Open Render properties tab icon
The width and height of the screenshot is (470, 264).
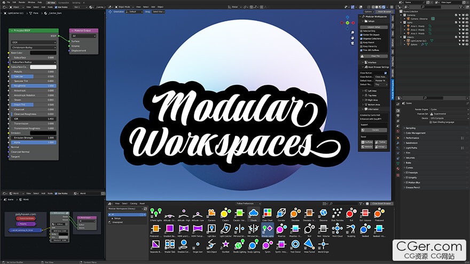click(x=398, y=110)
